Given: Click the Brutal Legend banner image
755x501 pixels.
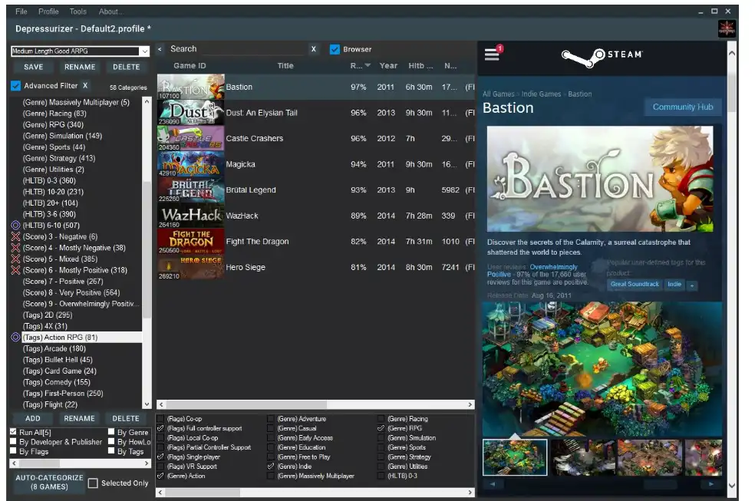Looking at the screenshot, I should [191, 190].
